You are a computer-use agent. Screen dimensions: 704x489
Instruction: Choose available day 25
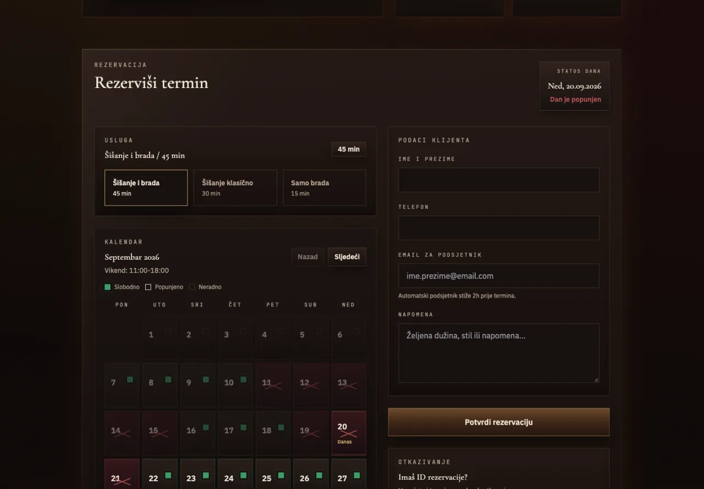pos(273,474)
